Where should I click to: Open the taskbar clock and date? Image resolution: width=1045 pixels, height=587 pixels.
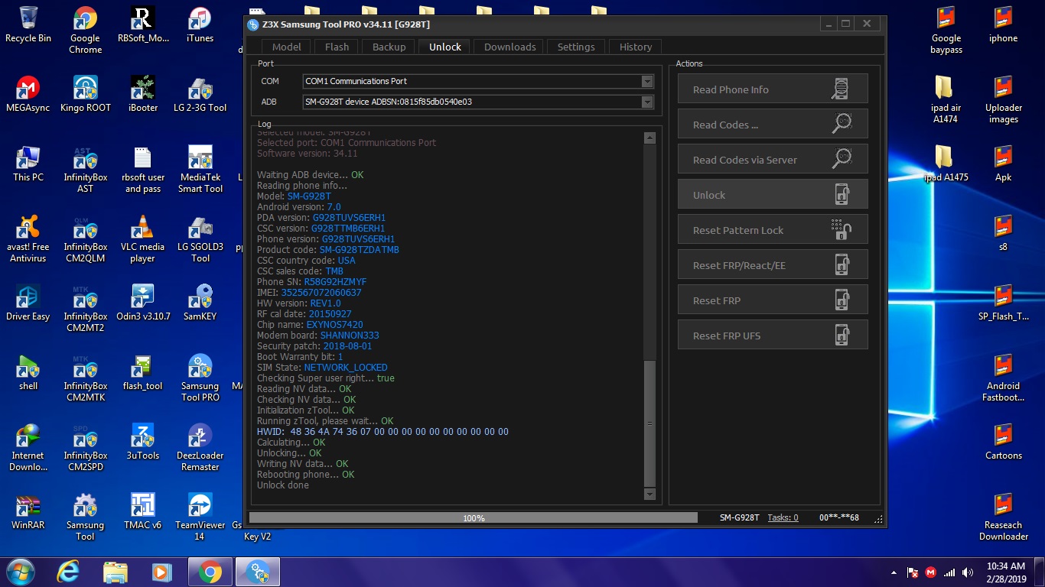tap(1005, 572)
